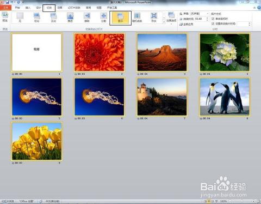
Task: Select the lighthouse slide thumbnail
Action: (x=162, y=97)
